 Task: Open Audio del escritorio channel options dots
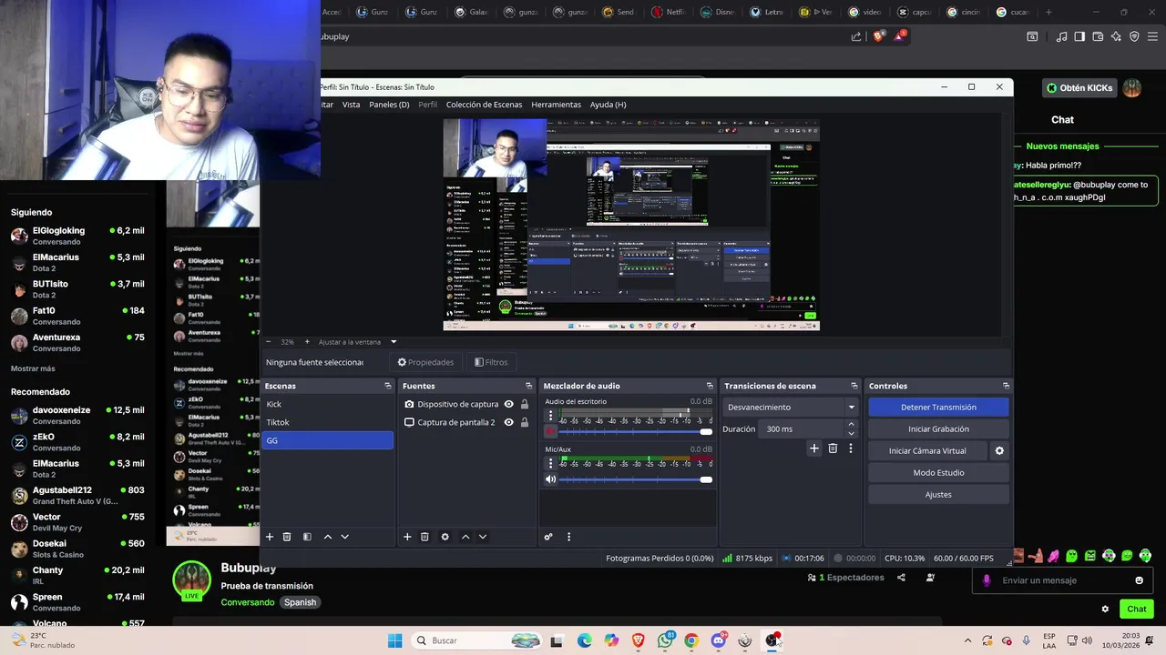coord(550,414)
